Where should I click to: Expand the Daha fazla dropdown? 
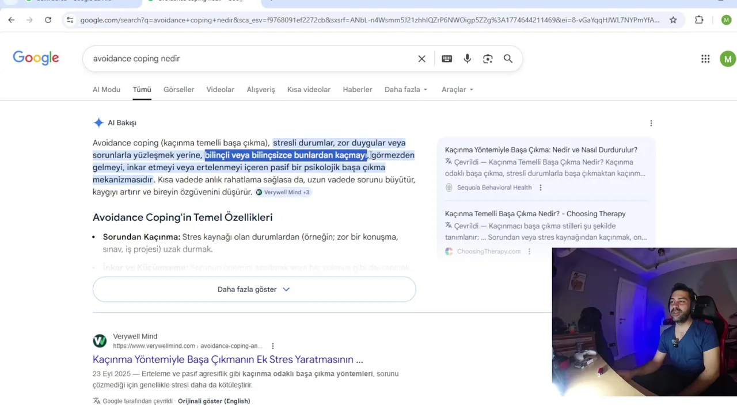point(406,90)
